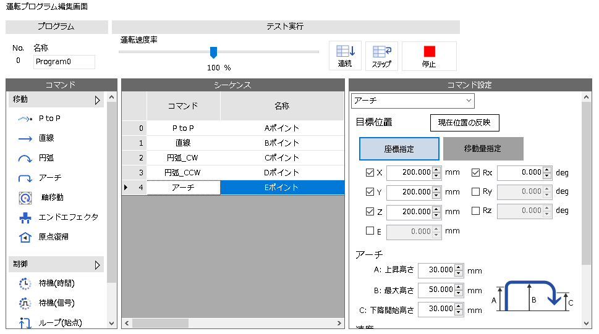
Task: Select the P to P move command icon
Action: click(x=25, y=119)
